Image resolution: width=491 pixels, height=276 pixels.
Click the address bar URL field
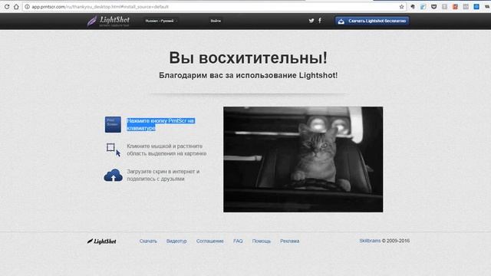click(215, 7)
